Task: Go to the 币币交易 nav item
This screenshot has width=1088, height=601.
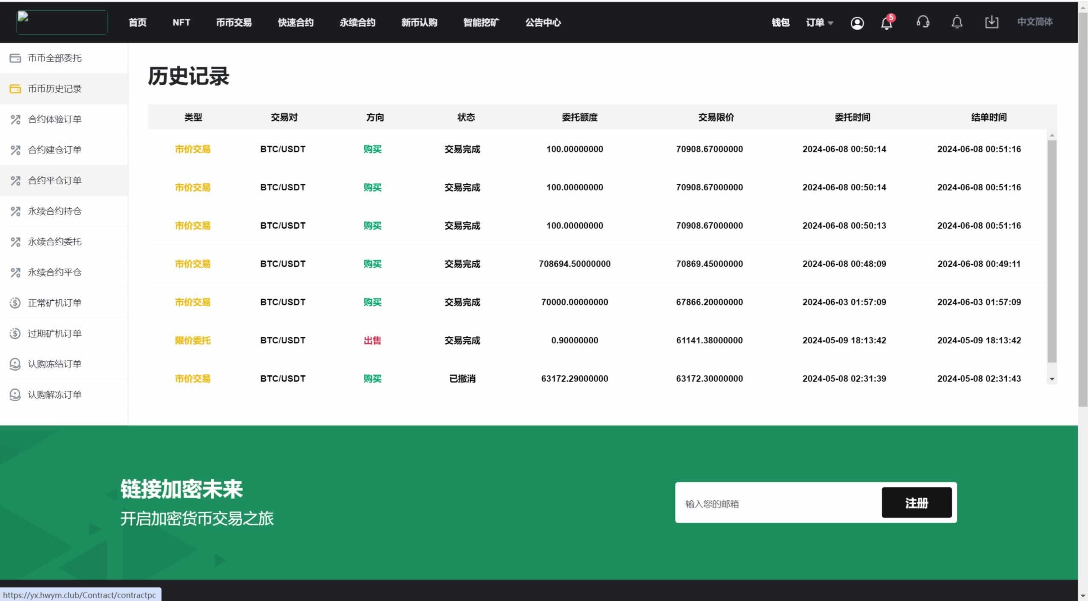Action: 233,23
